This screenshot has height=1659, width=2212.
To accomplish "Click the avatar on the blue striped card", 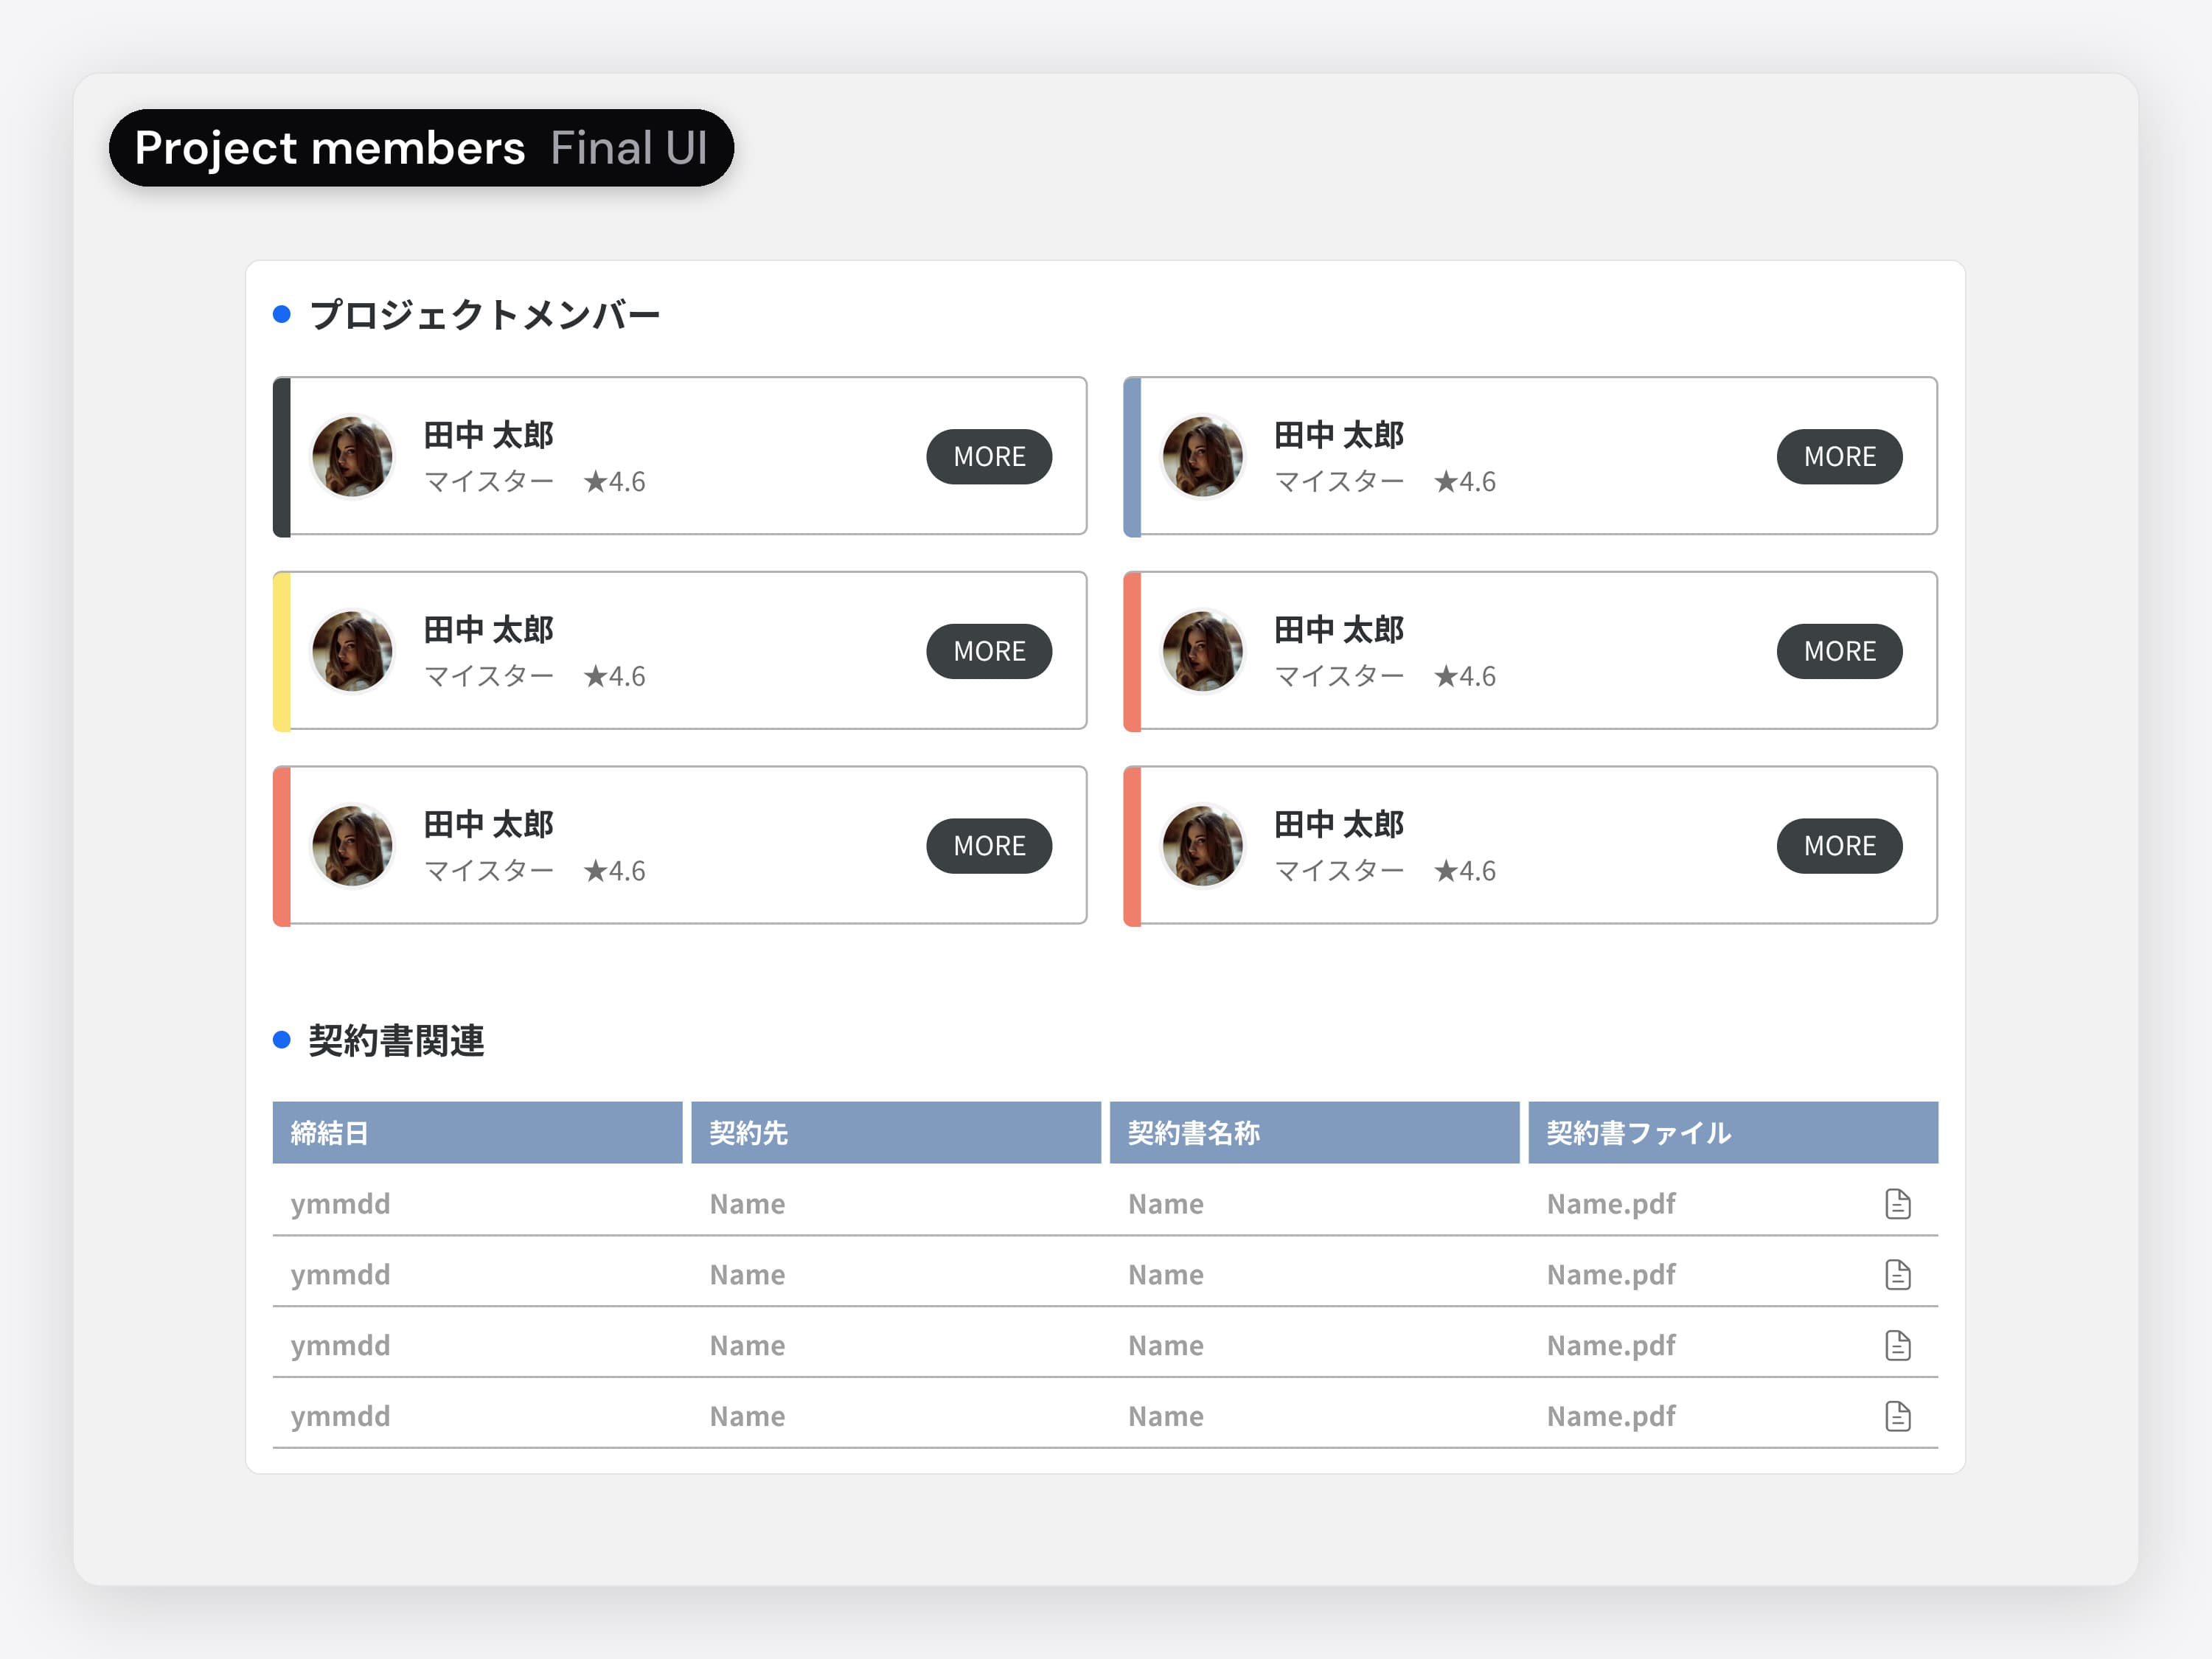I will click(x=1202, y=457).
